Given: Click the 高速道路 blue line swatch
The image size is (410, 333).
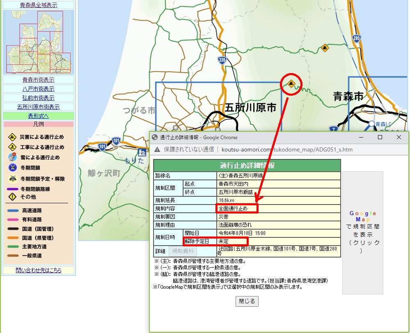Looking at the screenshot, I should coord(13,211).
